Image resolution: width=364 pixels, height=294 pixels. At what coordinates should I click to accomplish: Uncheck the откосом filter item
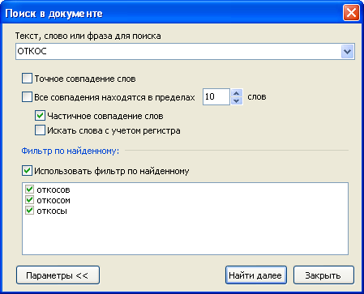click(29, 200)
